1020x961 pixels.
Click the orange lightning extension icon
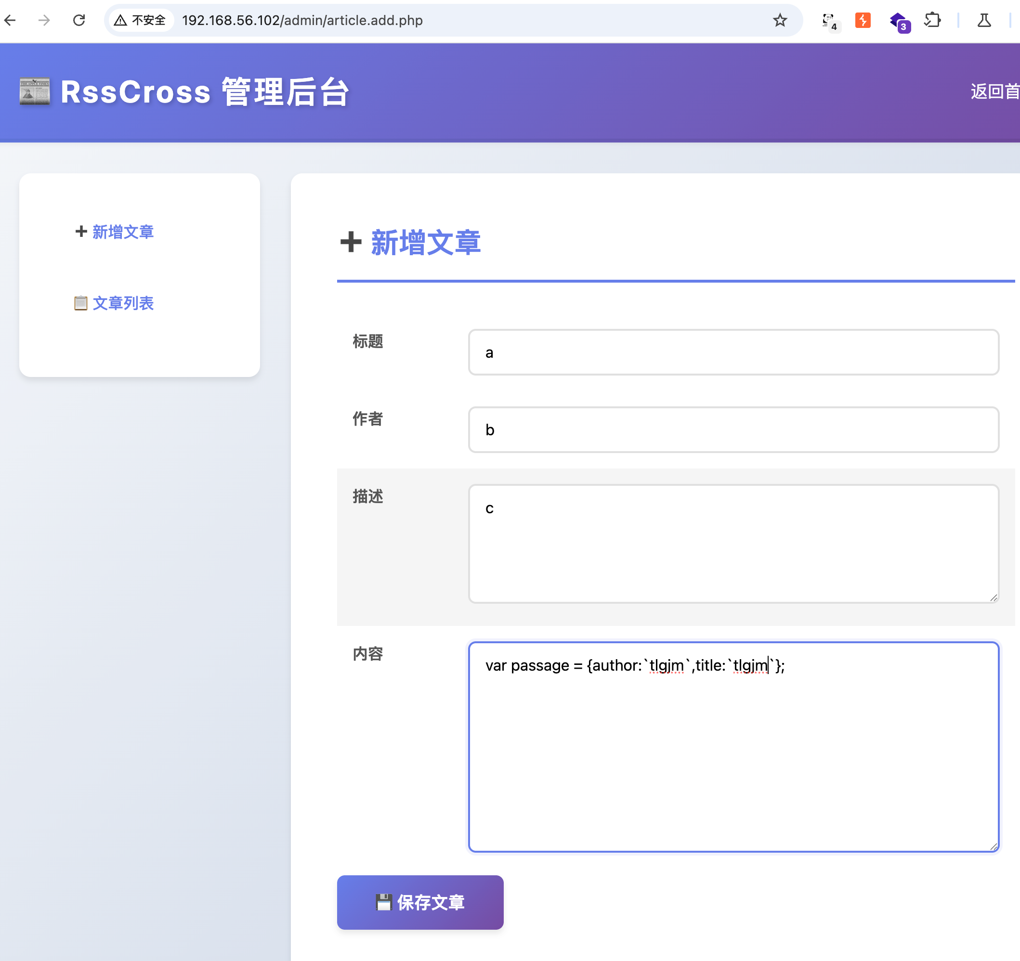tap(863, 21)
